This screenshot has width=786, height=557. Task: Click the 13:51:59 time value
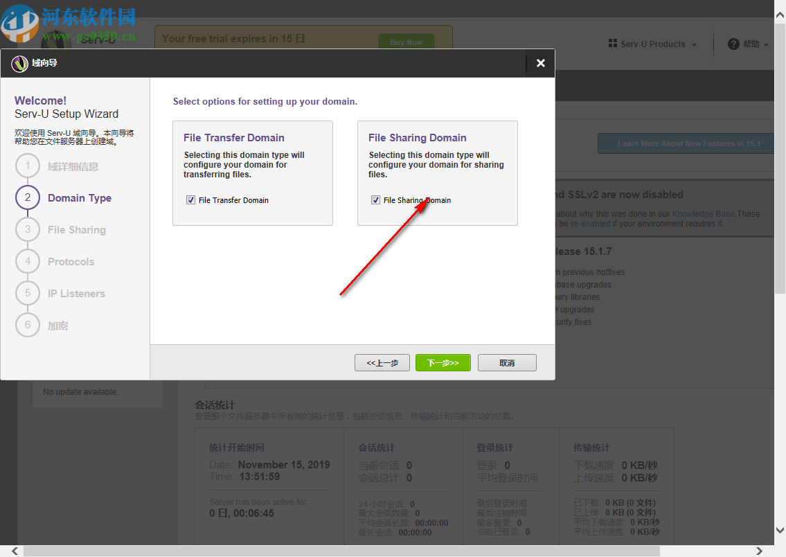coord(260,477)
